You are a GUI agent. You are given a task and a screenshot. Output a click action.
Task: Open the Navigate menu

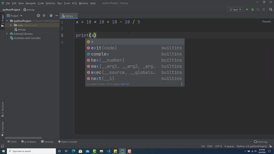[x=30, y=3]
